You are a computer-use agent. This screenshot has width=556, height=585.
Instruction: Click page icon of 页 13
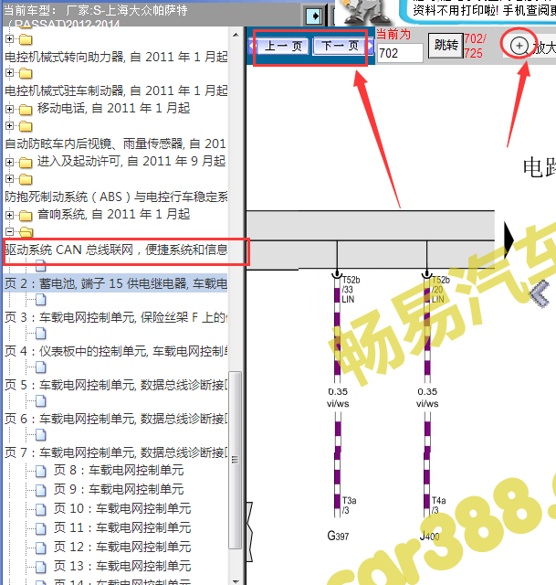[40, 567]
